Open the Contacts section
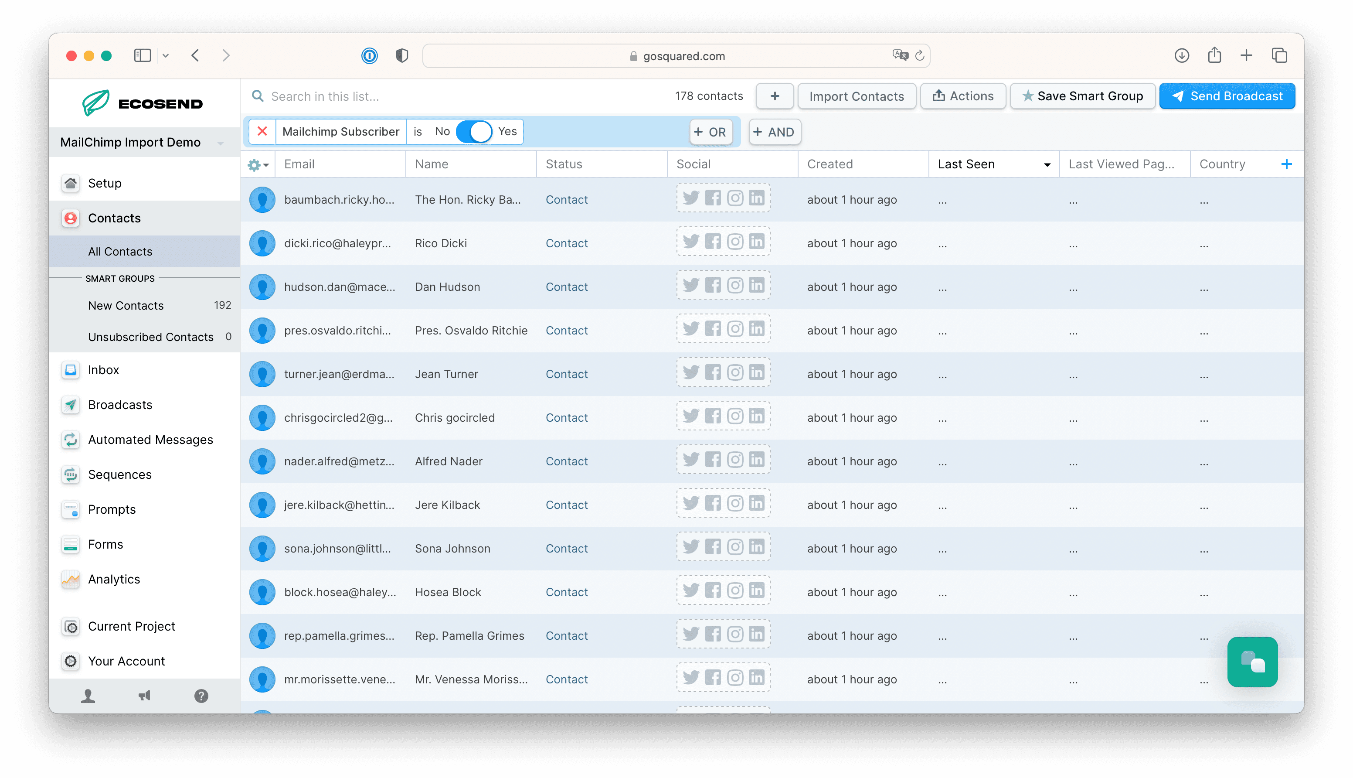The width and height of the screenshot is (1353, 778). coord(144,218)
